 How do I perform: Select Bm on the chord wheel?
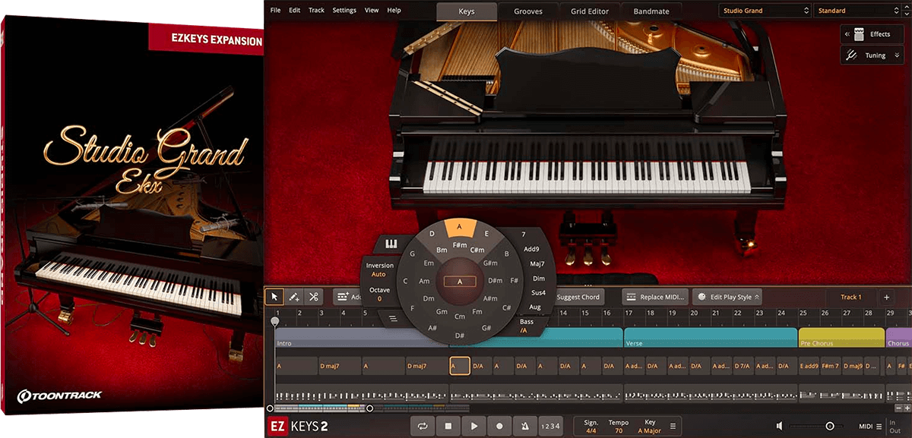(442, 250)
